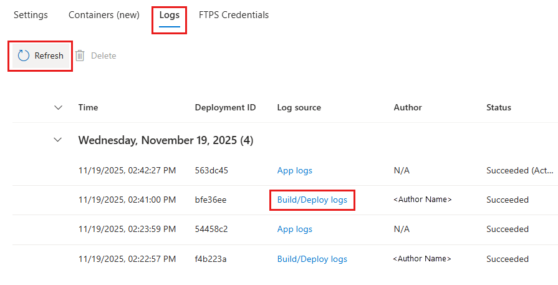Click the Delete trash can icon

coord(80,56)
